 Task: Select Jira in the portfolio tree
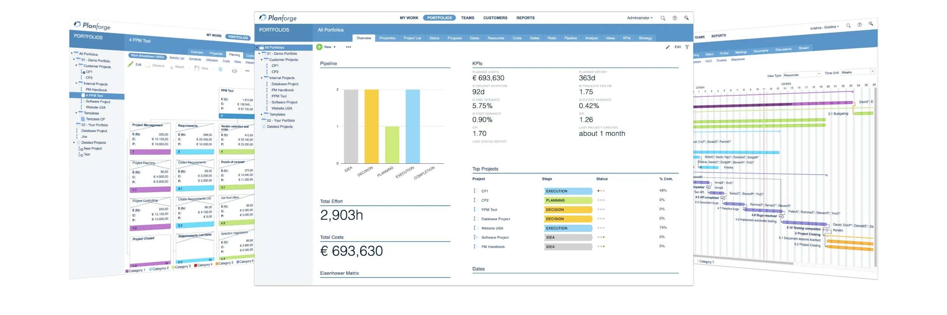84,137
